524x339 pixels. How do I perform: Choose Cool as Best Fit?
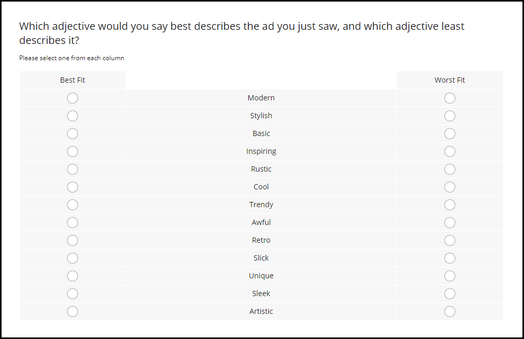(x=72, y=187)
